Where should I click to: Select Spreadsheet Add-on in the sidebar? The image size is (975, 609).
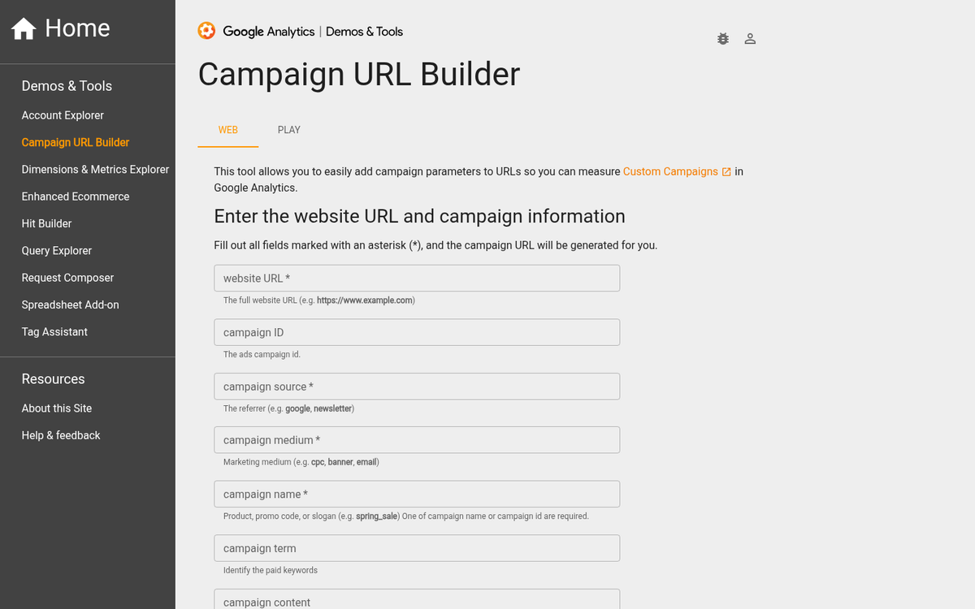click(x=70, y=304)
